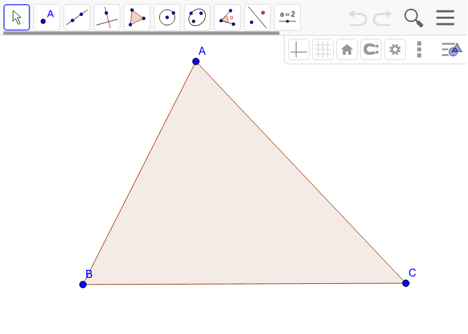Select the Line through two points tool
This screenshot has height=334, width=468.
(x=77, y=17)
